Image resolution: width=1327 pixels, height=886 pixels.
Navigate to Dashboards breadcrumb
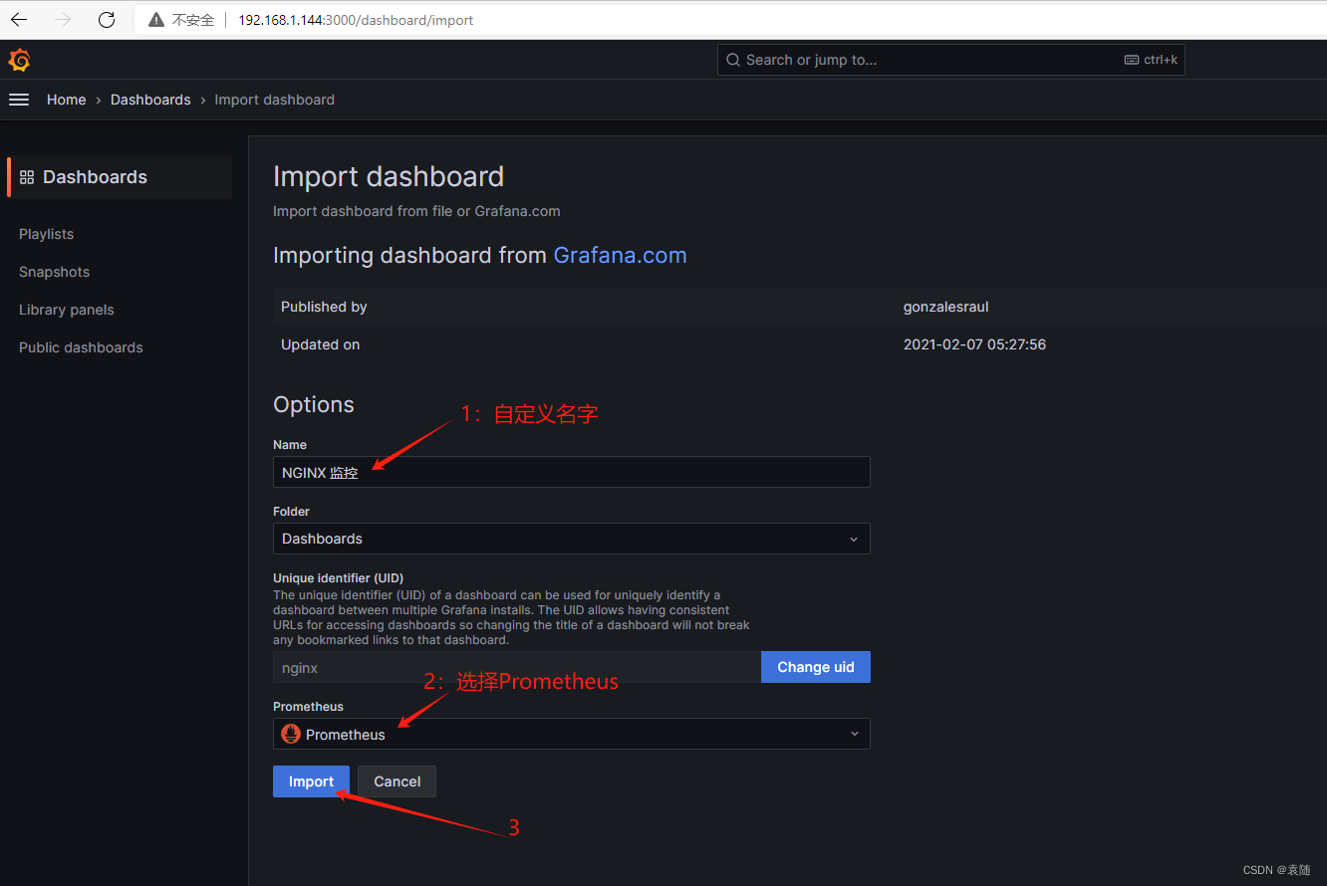point(150,100)
